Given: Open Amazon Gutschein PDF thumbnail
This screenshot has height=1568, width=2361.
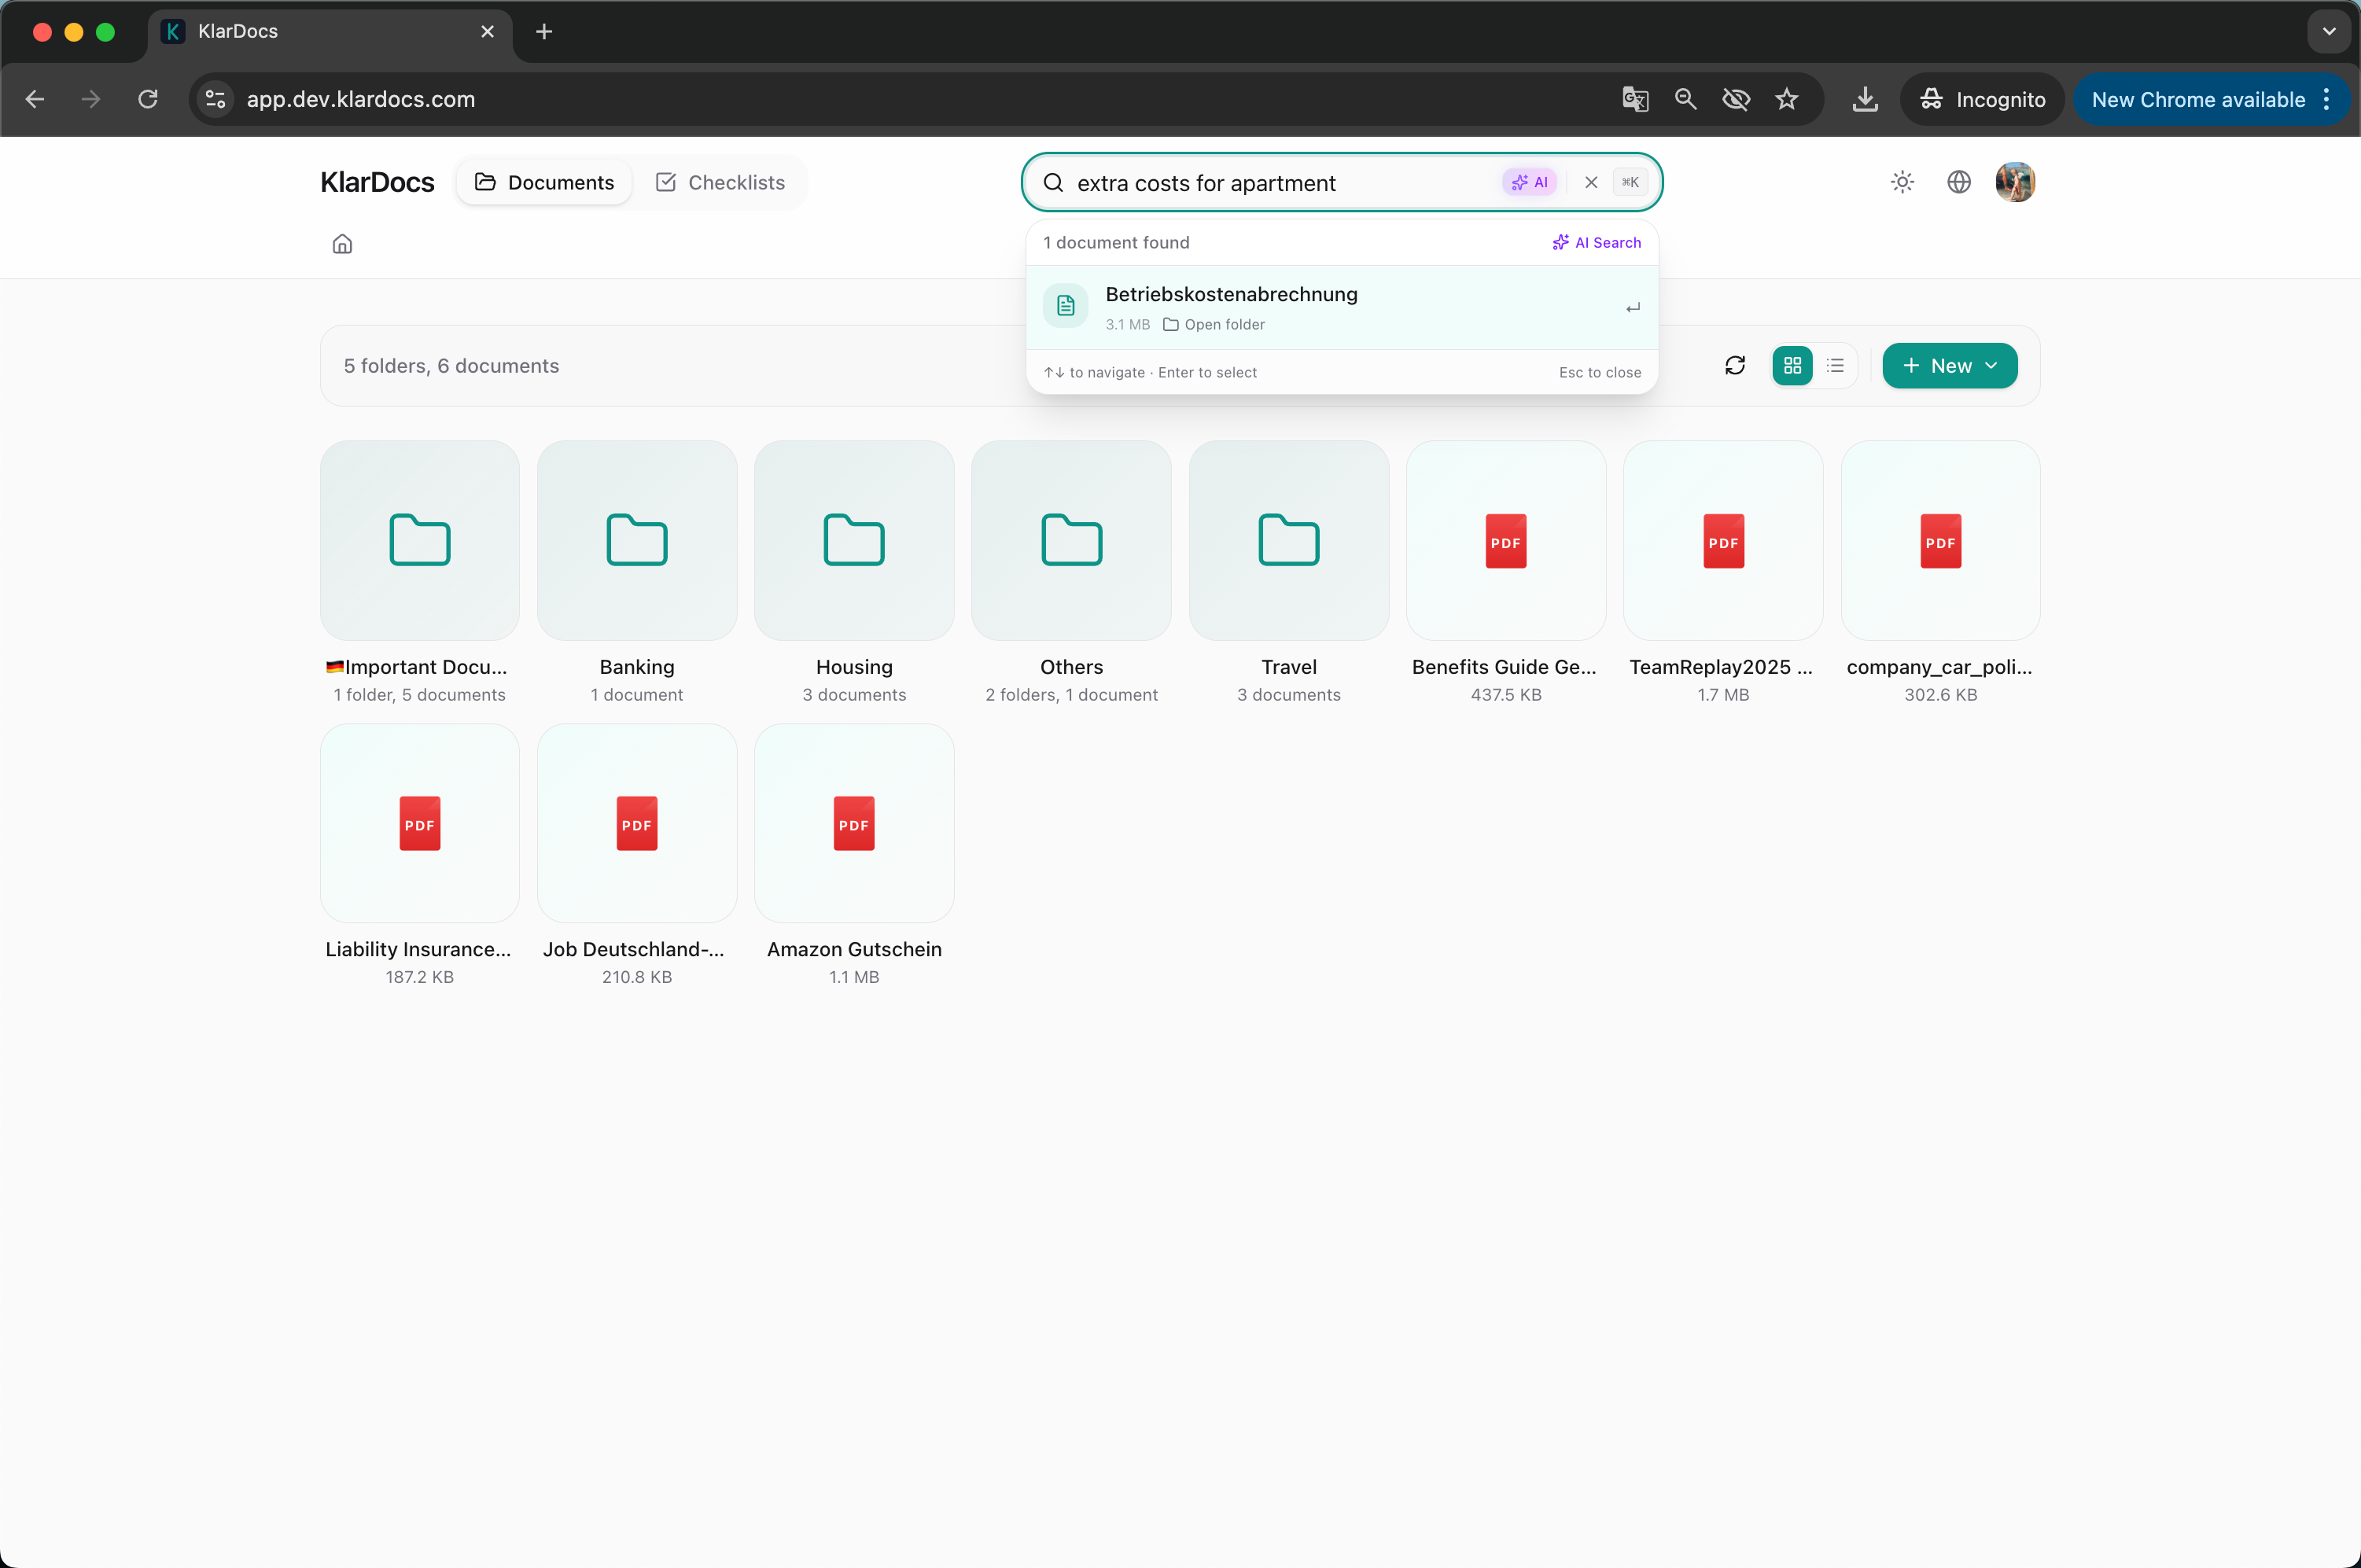Looking at the screenshot, I should click(854, 824).
